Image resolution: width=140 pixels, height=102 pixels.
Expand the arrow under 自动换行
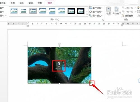[117, 16]
